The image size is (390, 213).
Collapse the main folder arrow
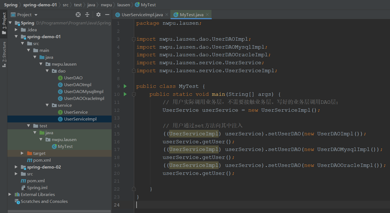click(x=29, y=50)
